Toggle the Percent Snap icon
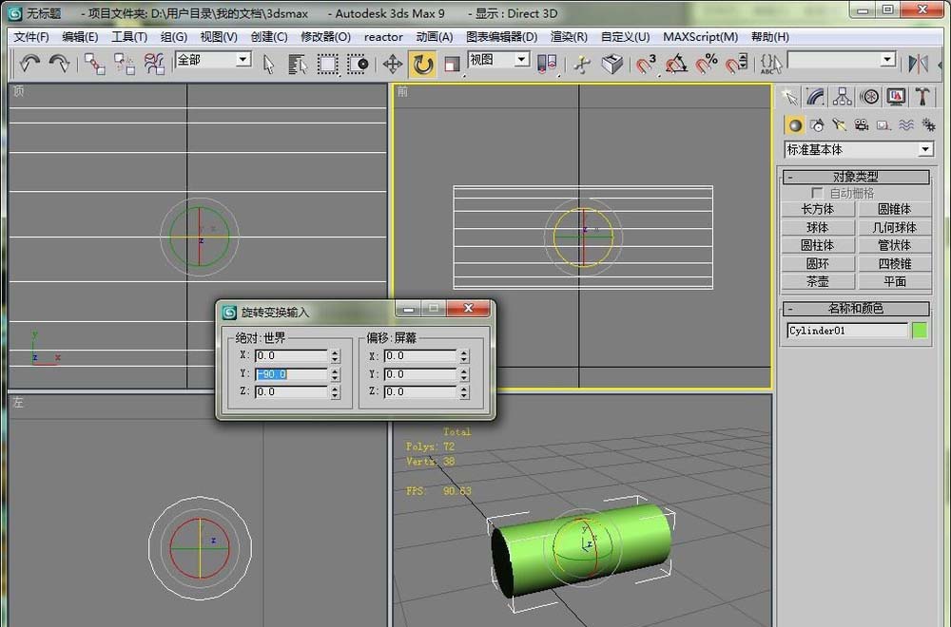Screen dimensions: 951x627 pos(706,64)
